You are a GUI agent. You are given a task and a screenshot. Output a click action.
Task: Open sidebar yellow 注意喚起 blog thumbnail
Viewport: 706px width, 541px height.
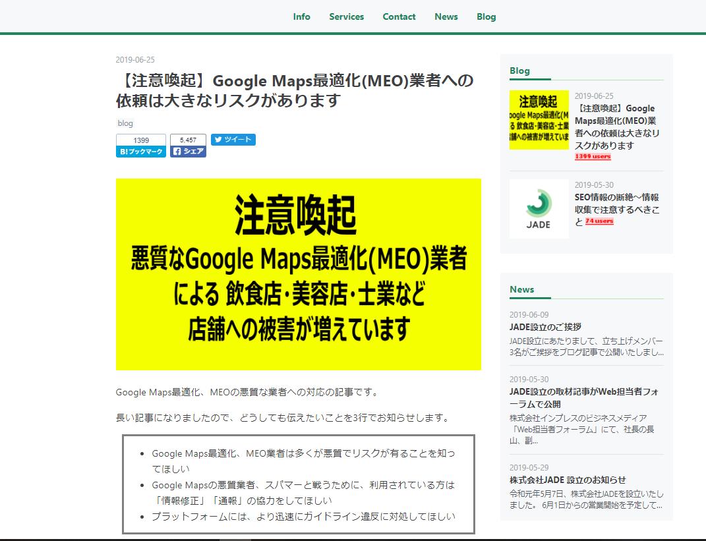[539, 120]
